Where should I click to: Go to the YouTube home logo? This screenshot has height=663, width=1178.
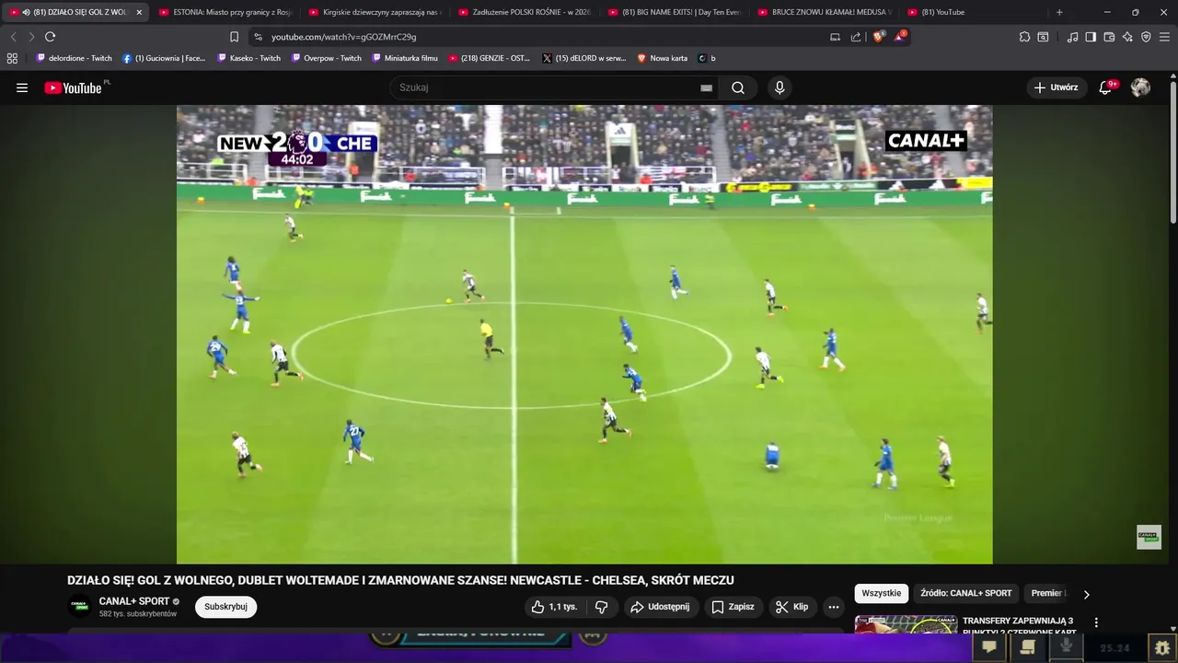click(73, 87)
